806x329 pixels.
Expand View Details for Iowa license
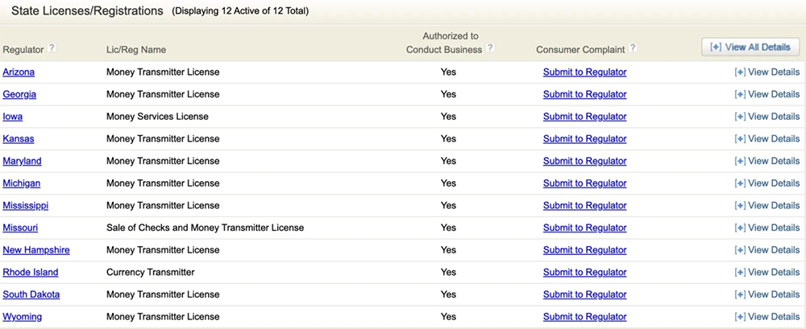(767, 117)
